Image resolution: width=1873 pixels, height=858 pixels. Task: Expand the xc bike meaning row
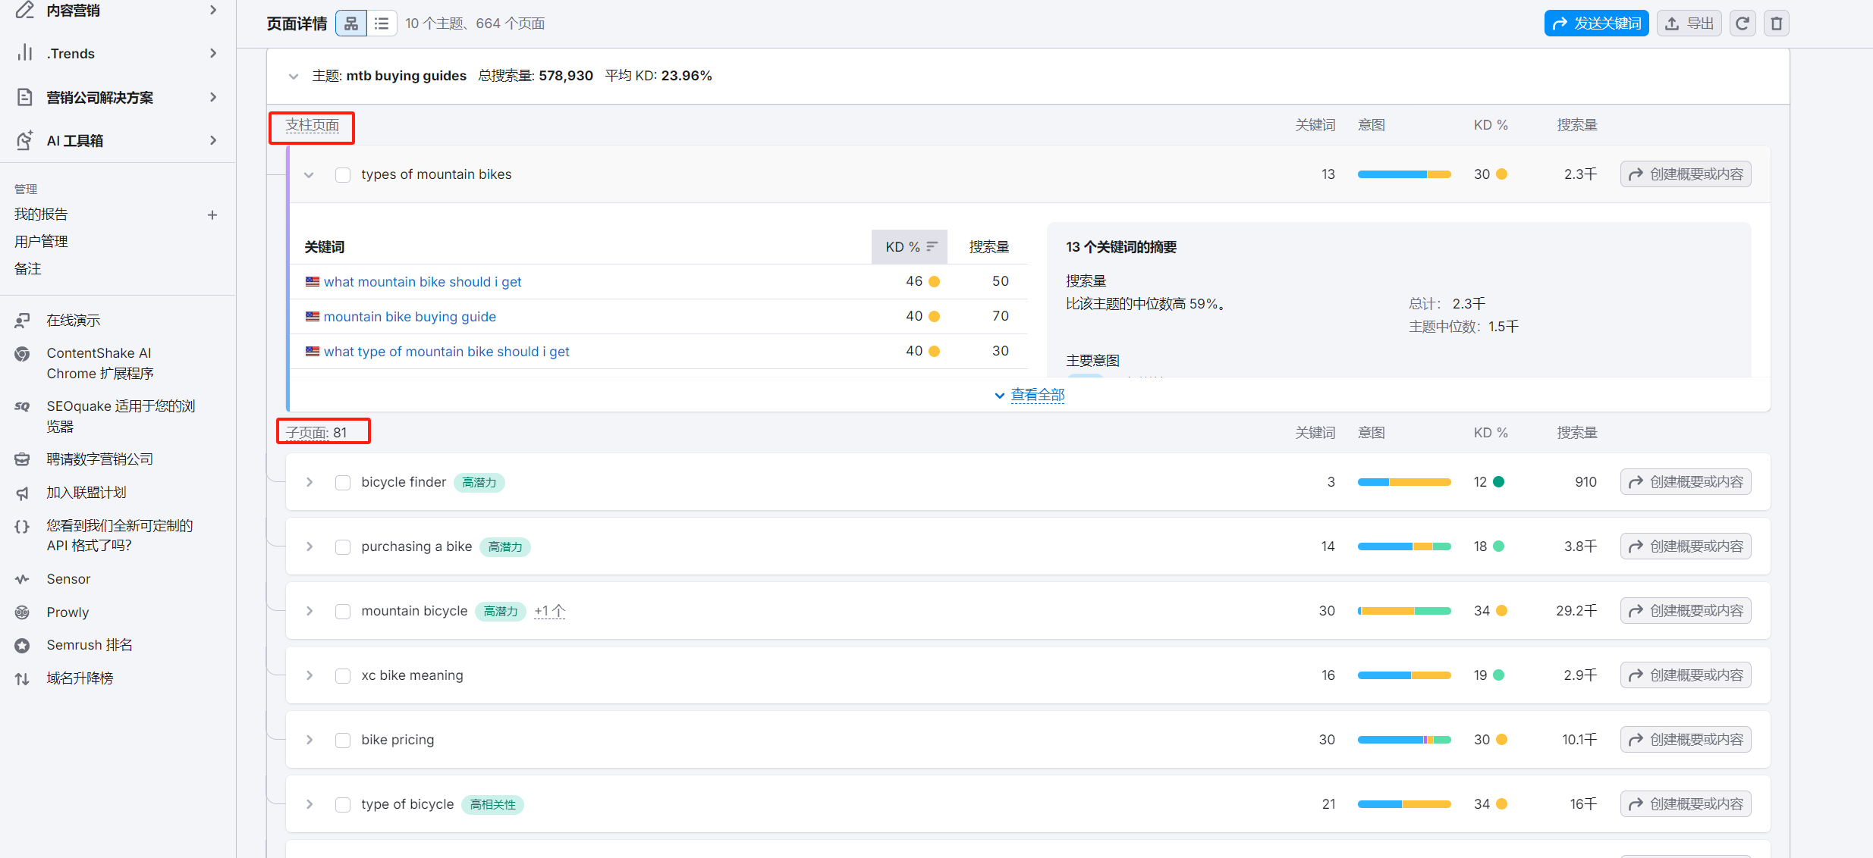310,676
